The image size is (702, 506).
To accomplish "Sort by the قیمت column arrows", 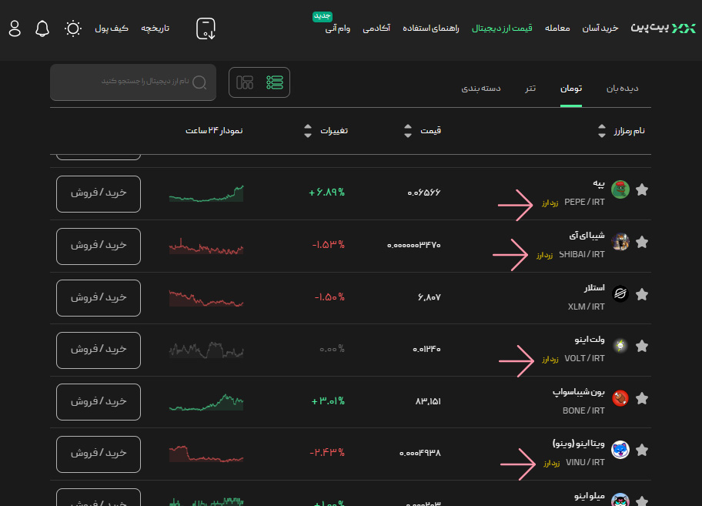I will [408, 131].
